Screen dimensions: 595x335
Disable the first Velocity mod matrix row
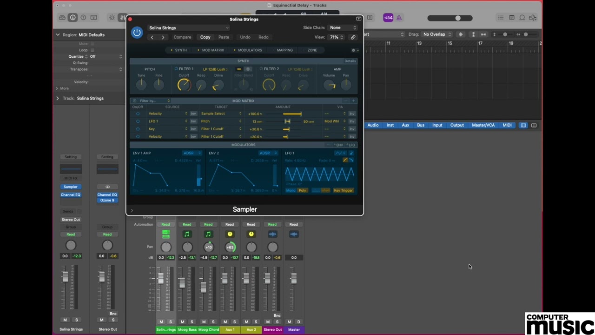pyautogui.click(x=138, y=114)
